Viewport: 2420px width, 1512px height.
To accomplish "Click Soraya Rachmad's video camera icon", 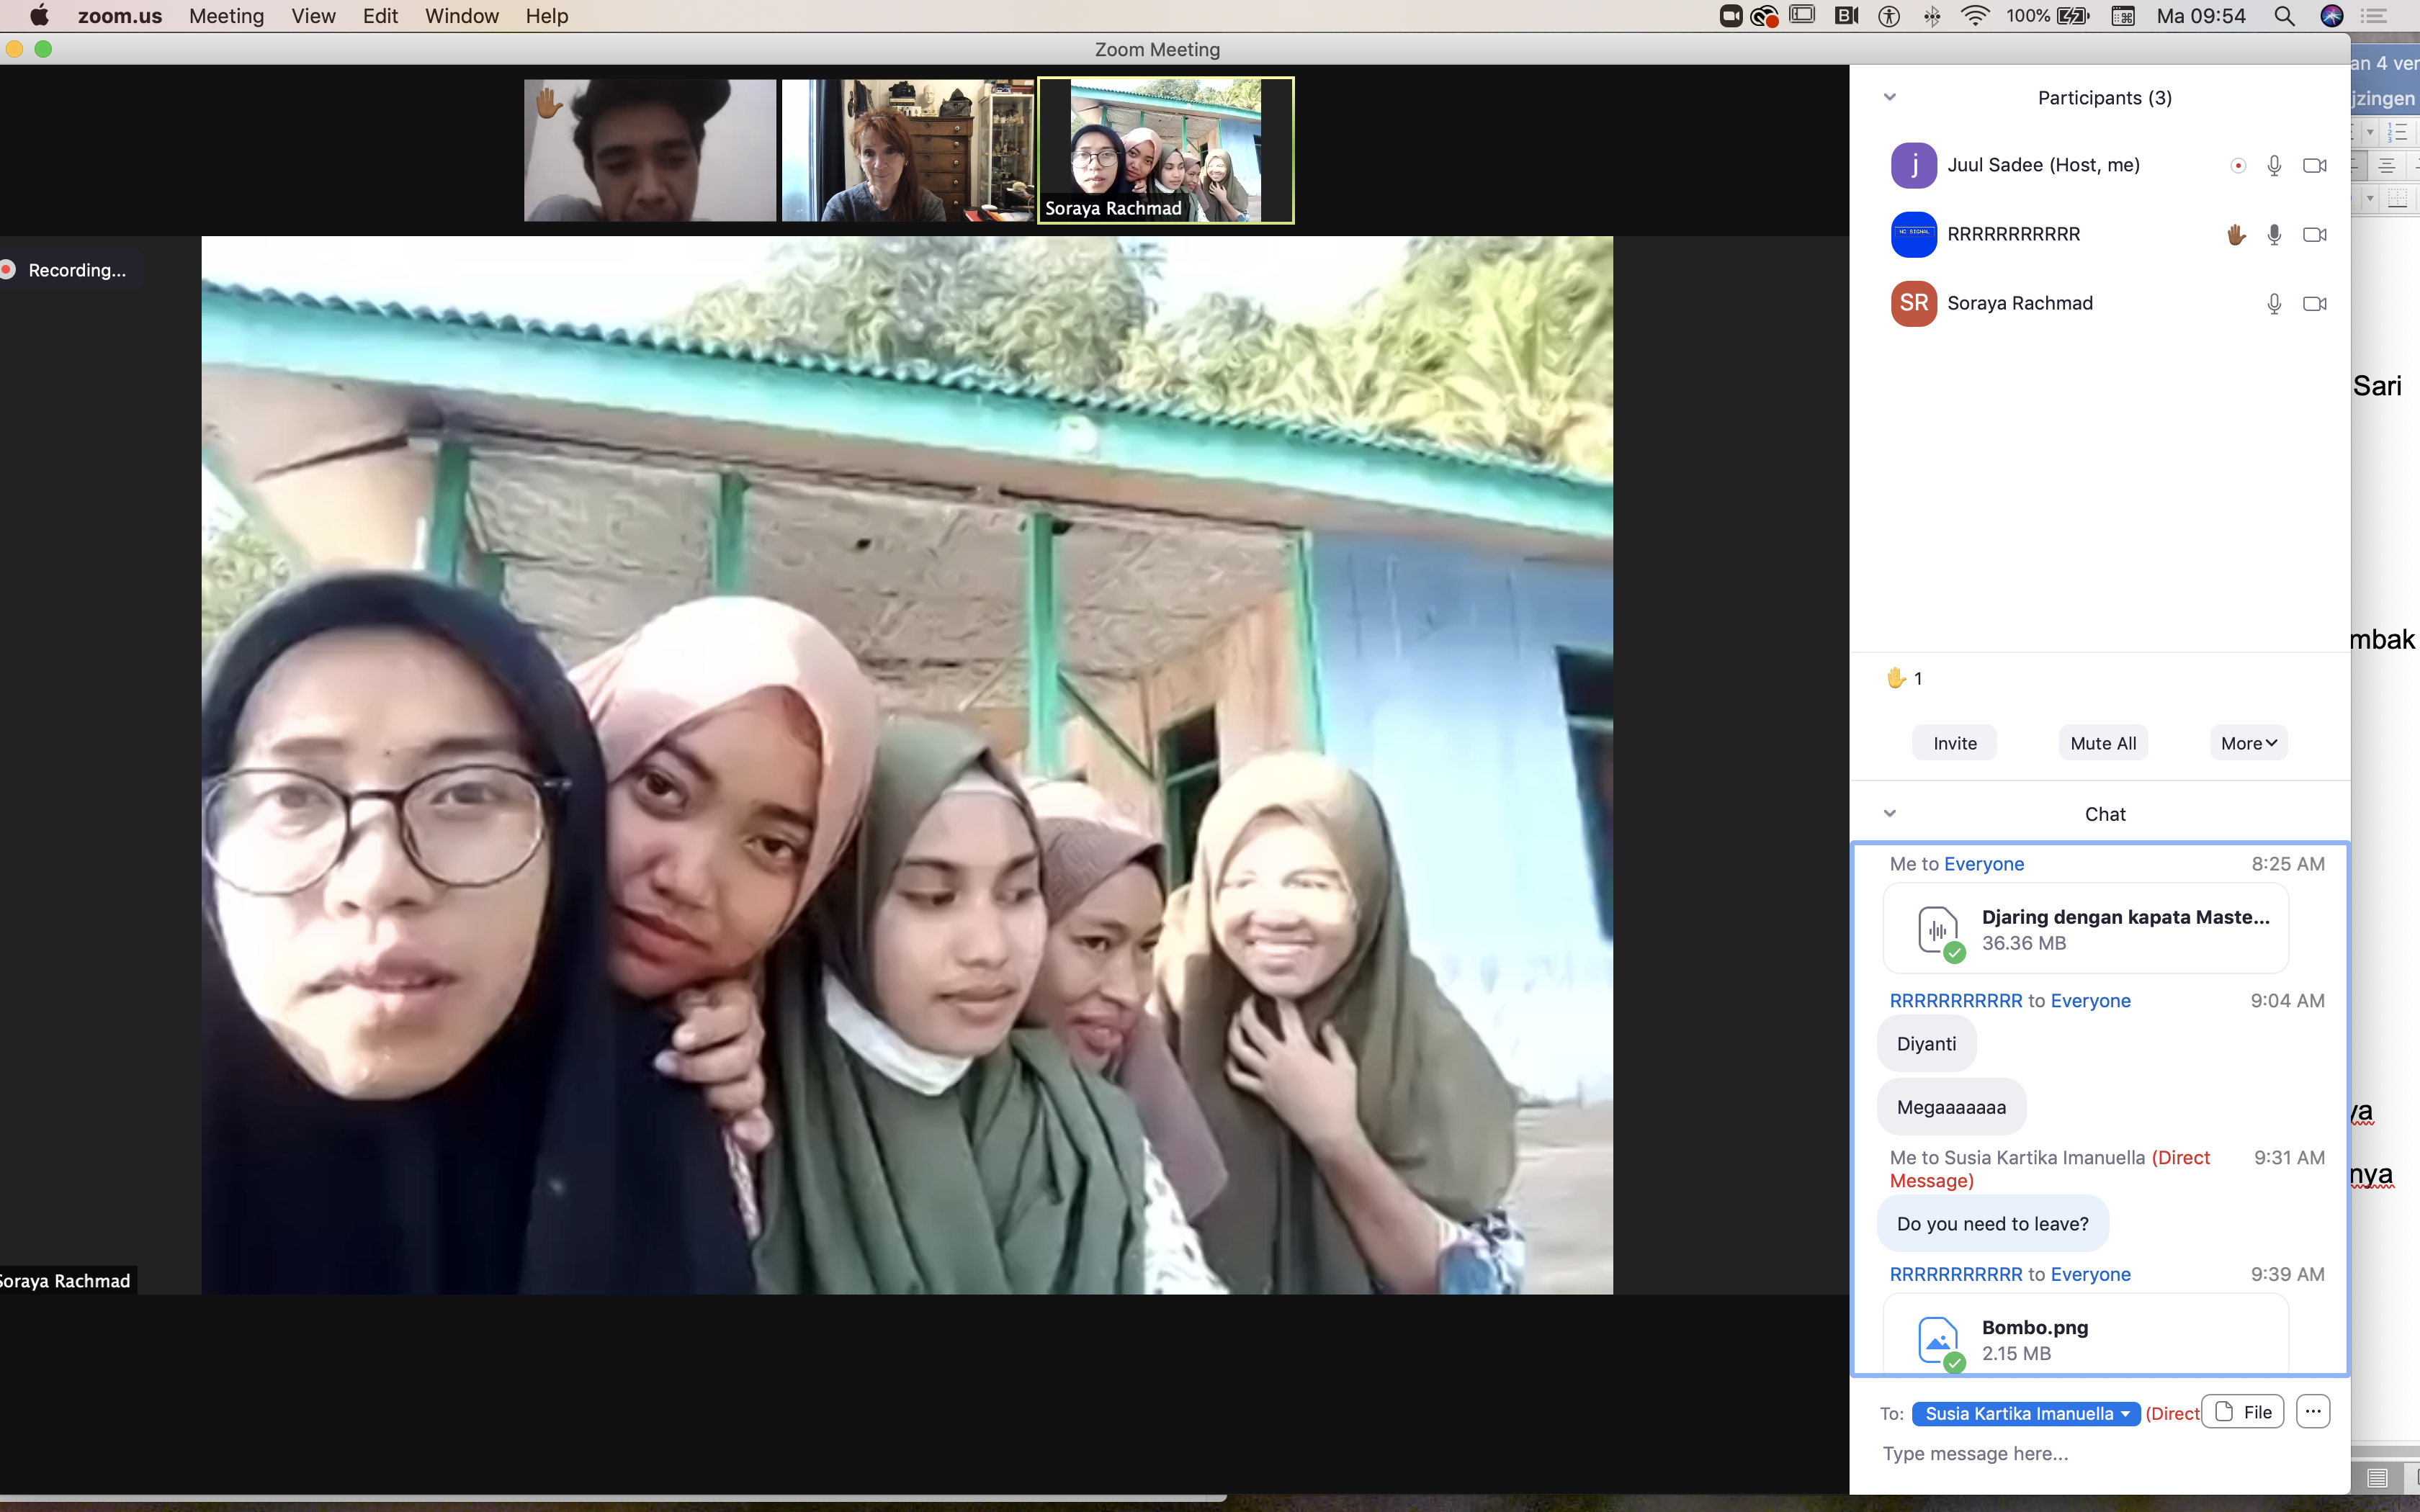I will point(2314,304).
